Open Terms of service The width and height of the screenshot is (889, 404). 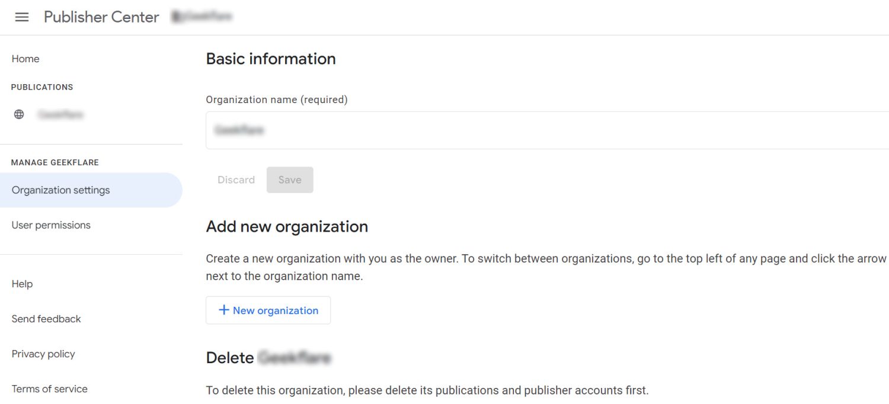pyautogui.click(x=50, y=389)
